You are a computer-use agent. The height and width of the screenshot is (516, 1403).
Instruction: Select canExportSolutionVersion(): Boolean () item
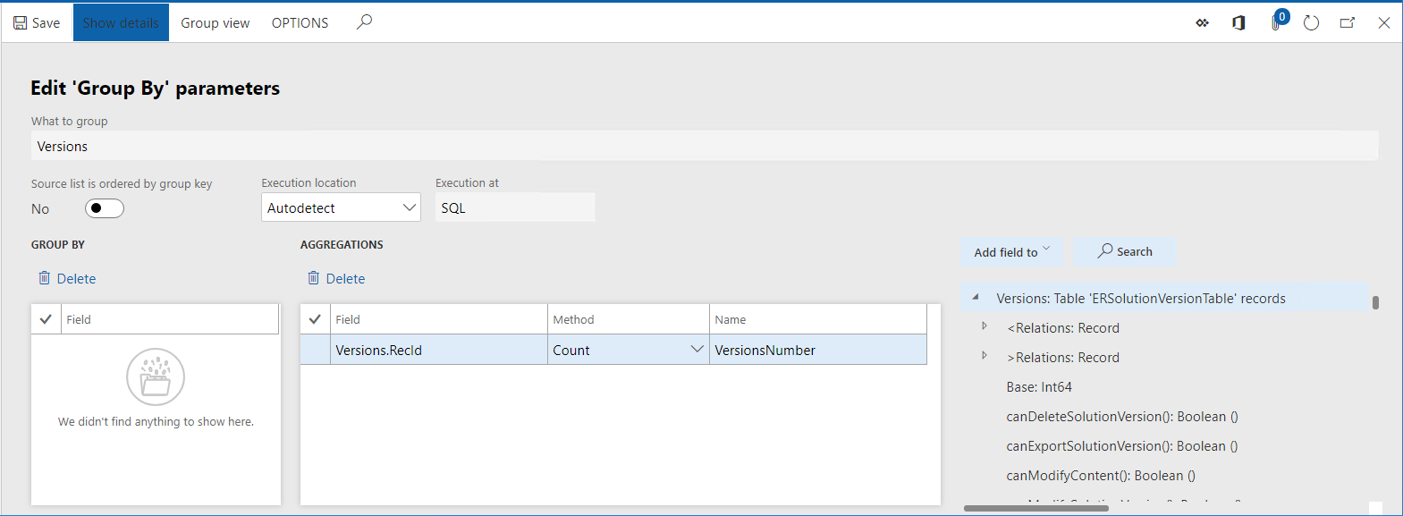[1122, 446]
